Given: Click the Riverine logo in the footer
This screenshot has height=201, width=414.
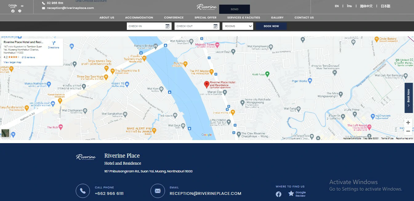Looking at the screenshot, I should pyautogui.click(x=86, y=157).
